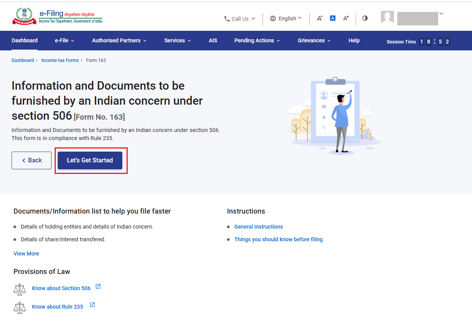Click the '[Form No. 163]' heading text
The height and width of the screenshot is (324, 472).
click(99, 117)
